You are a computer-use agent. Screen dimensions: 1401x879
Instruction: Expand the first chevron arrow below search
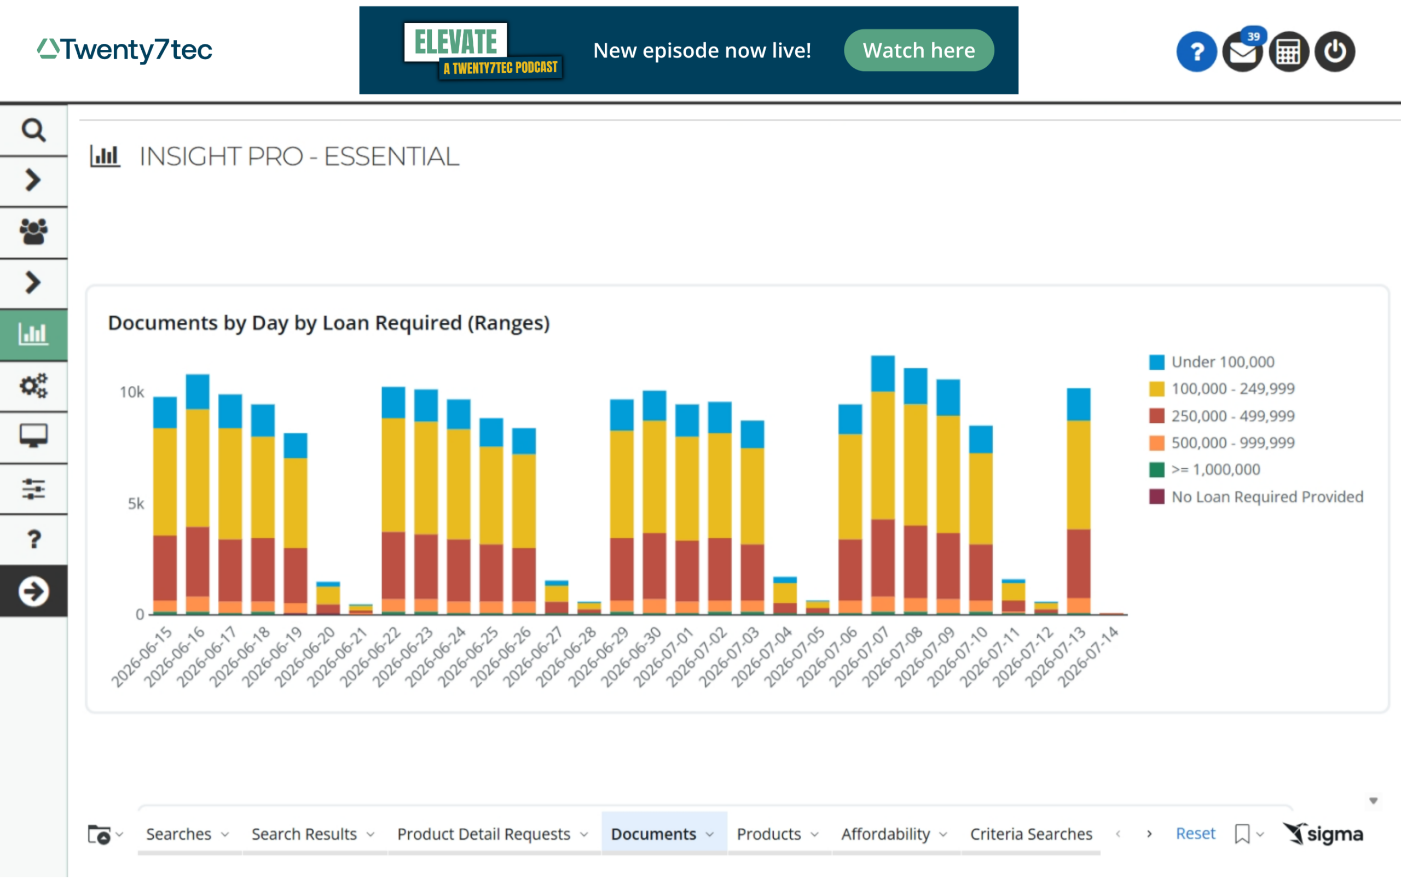(33, 181)
